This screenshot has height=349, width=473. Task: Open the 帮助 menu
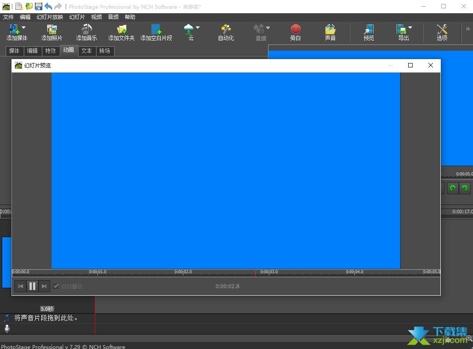point(130,17)
